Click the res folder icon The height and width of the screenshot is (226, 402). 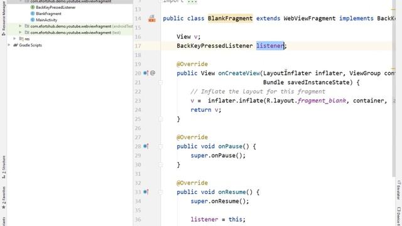pyautogui.click(x=21, y=39)
